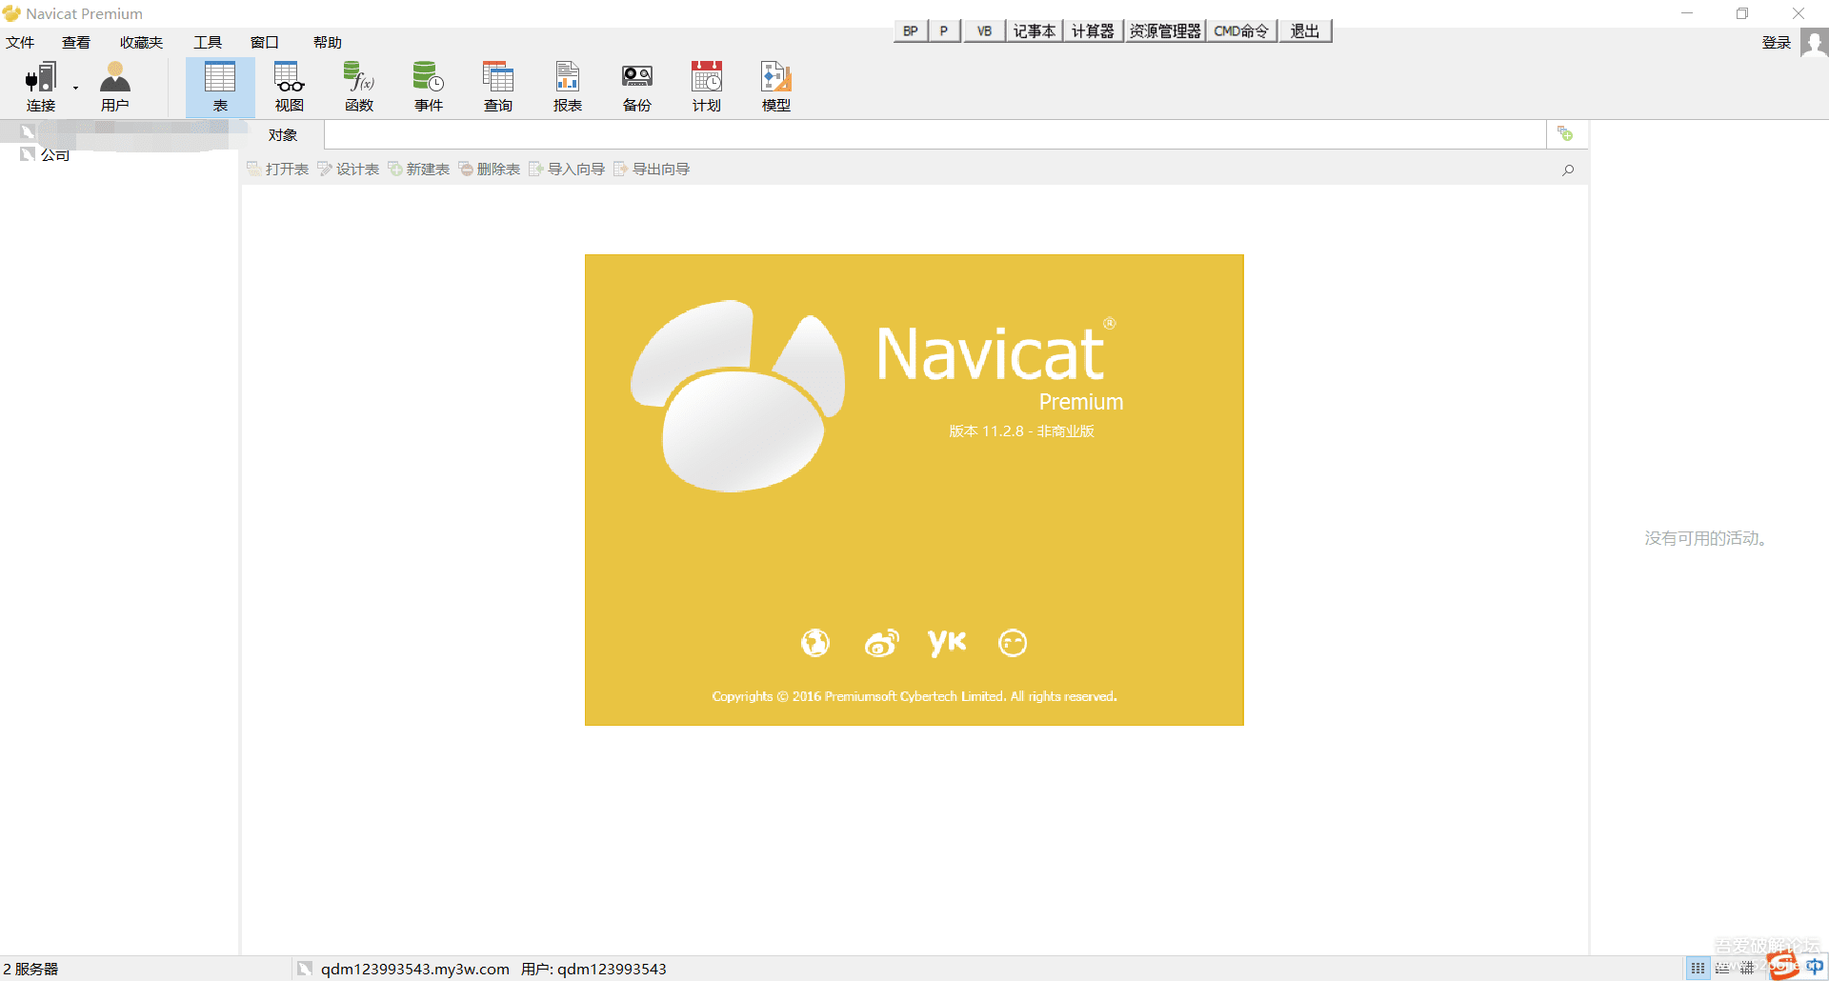The height and width of the screenshot is (981, 1829).
Task: Click the Navicat title bar logo icon
Action: (11, 13)
